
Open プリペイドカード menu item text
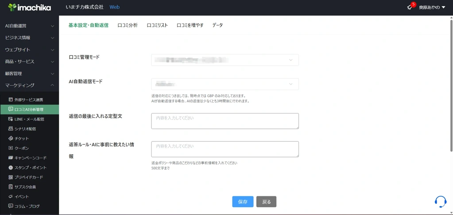29,177
